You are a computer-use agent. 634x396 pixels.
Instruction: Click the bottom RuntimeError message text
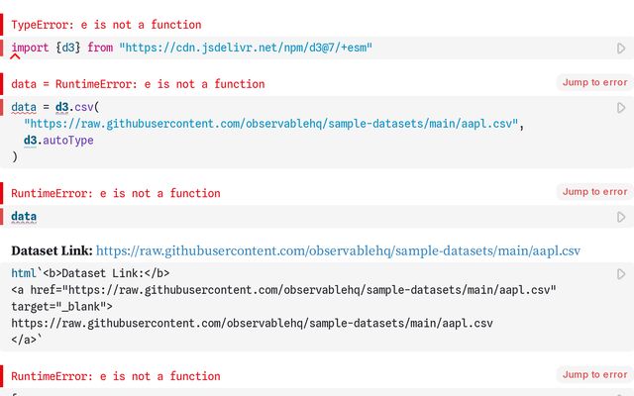click(116, 376)
